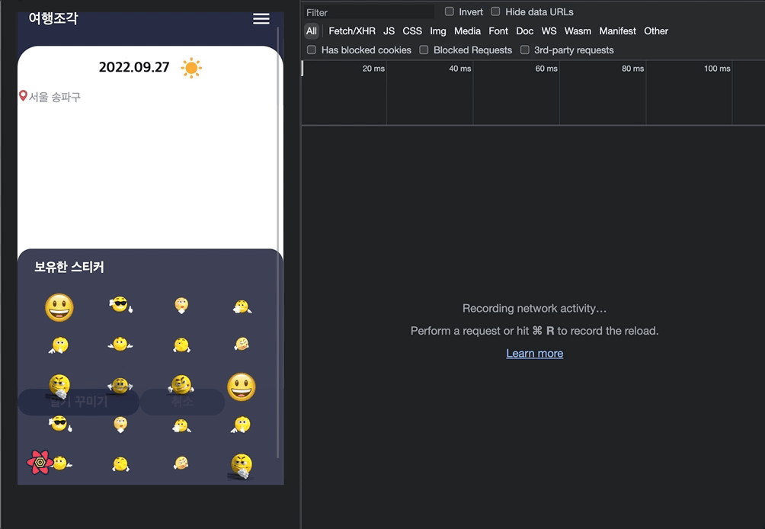Pick the sunglasses sticker in the fourth row
Image resolution: width=765 pixels, height=529 pixels.
(60, 424)
